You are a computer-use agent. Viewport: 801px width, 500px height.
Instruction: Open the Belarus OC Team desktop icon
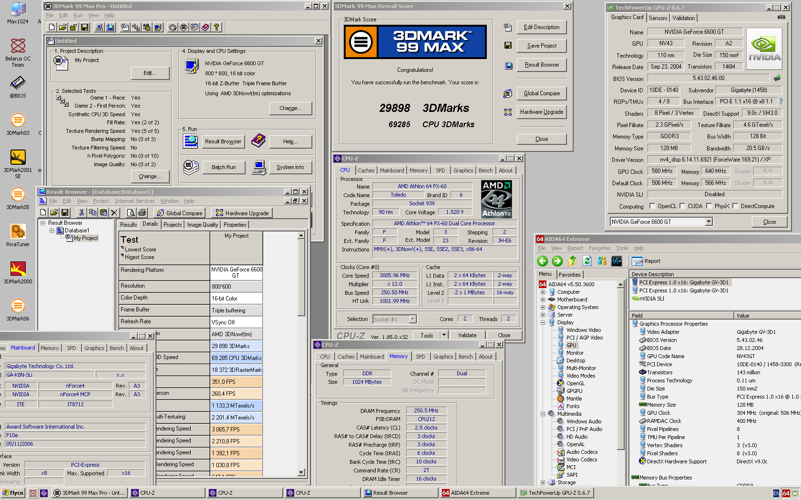(x=18, y=52)
